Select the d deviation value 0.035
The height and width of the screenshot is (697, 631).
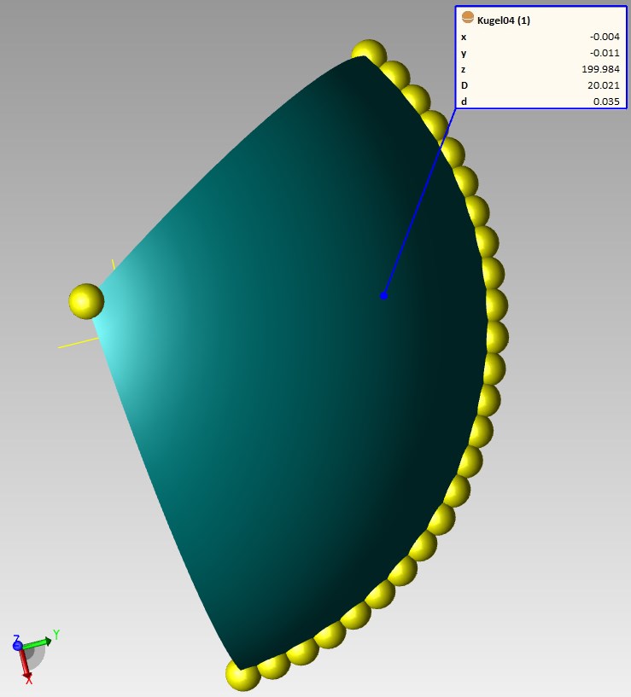pyautogui.click(x=606, y=102)
